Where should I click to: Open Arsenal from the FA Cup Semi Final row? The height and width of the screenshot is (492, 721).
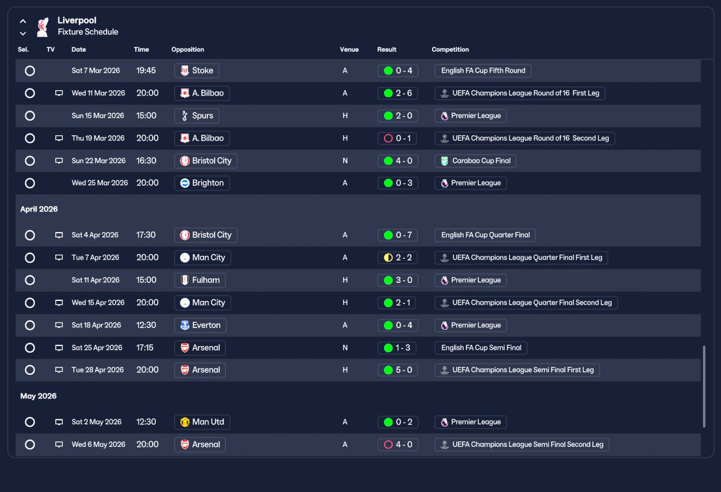point(200,348)
